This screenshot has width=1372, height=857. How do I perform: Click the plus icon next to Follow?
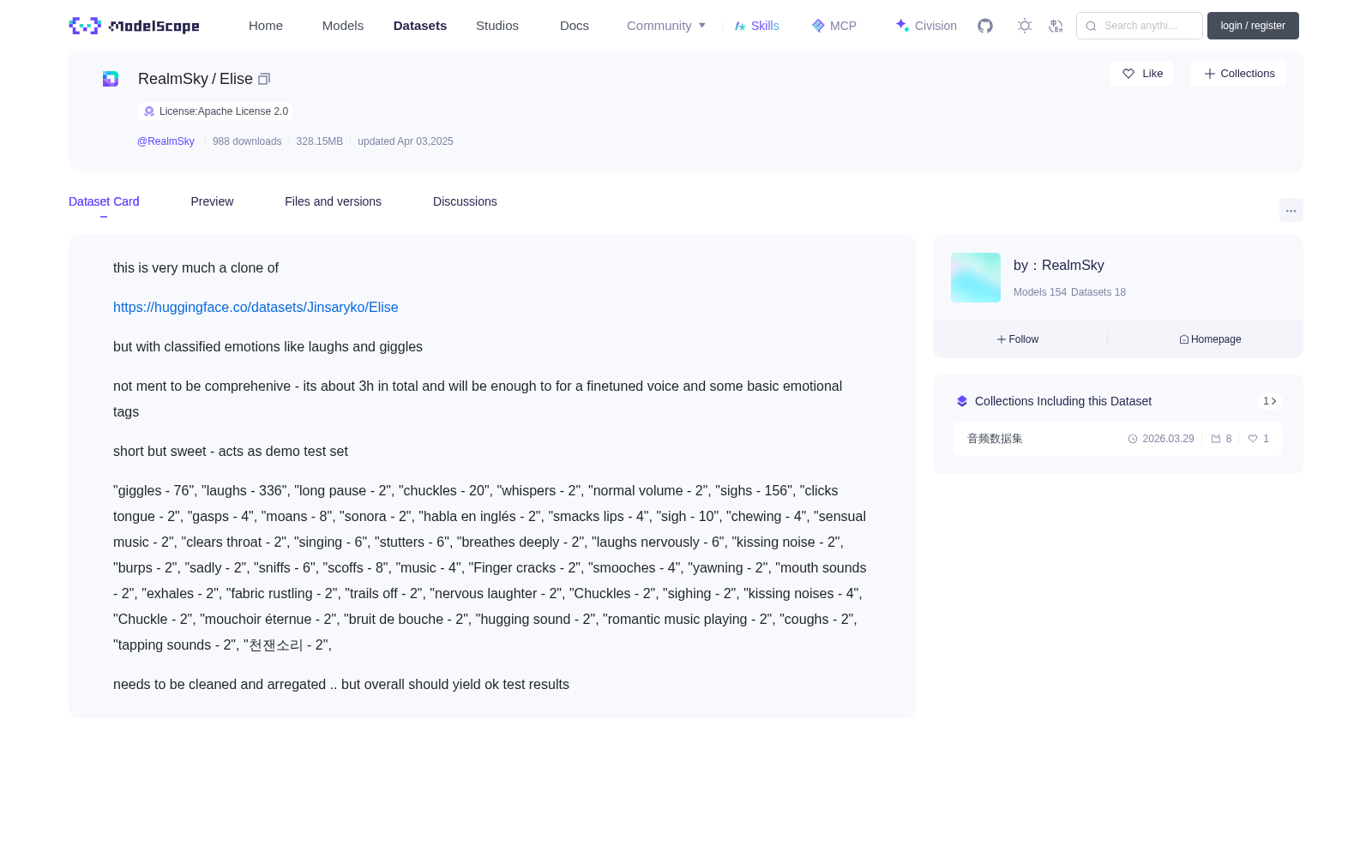pyautogui.click(x=1002, y=339)
